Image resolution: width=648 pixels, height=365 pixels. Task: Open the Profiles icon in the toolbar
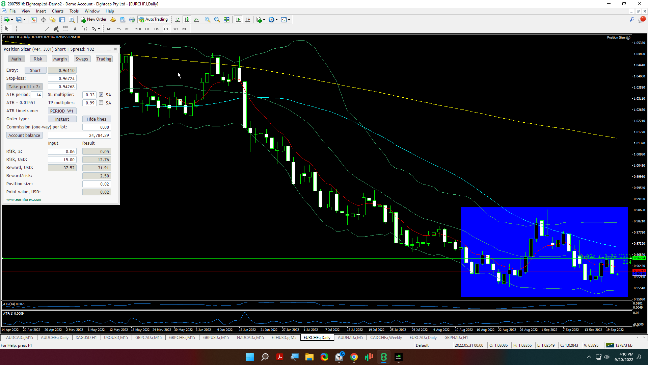coord(19,20)
